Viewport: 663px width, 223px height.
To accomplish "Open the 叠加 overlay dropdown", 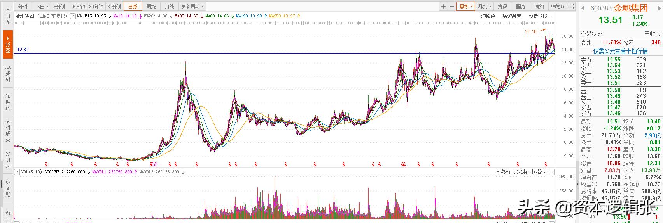I will click(x=485, y=7).
